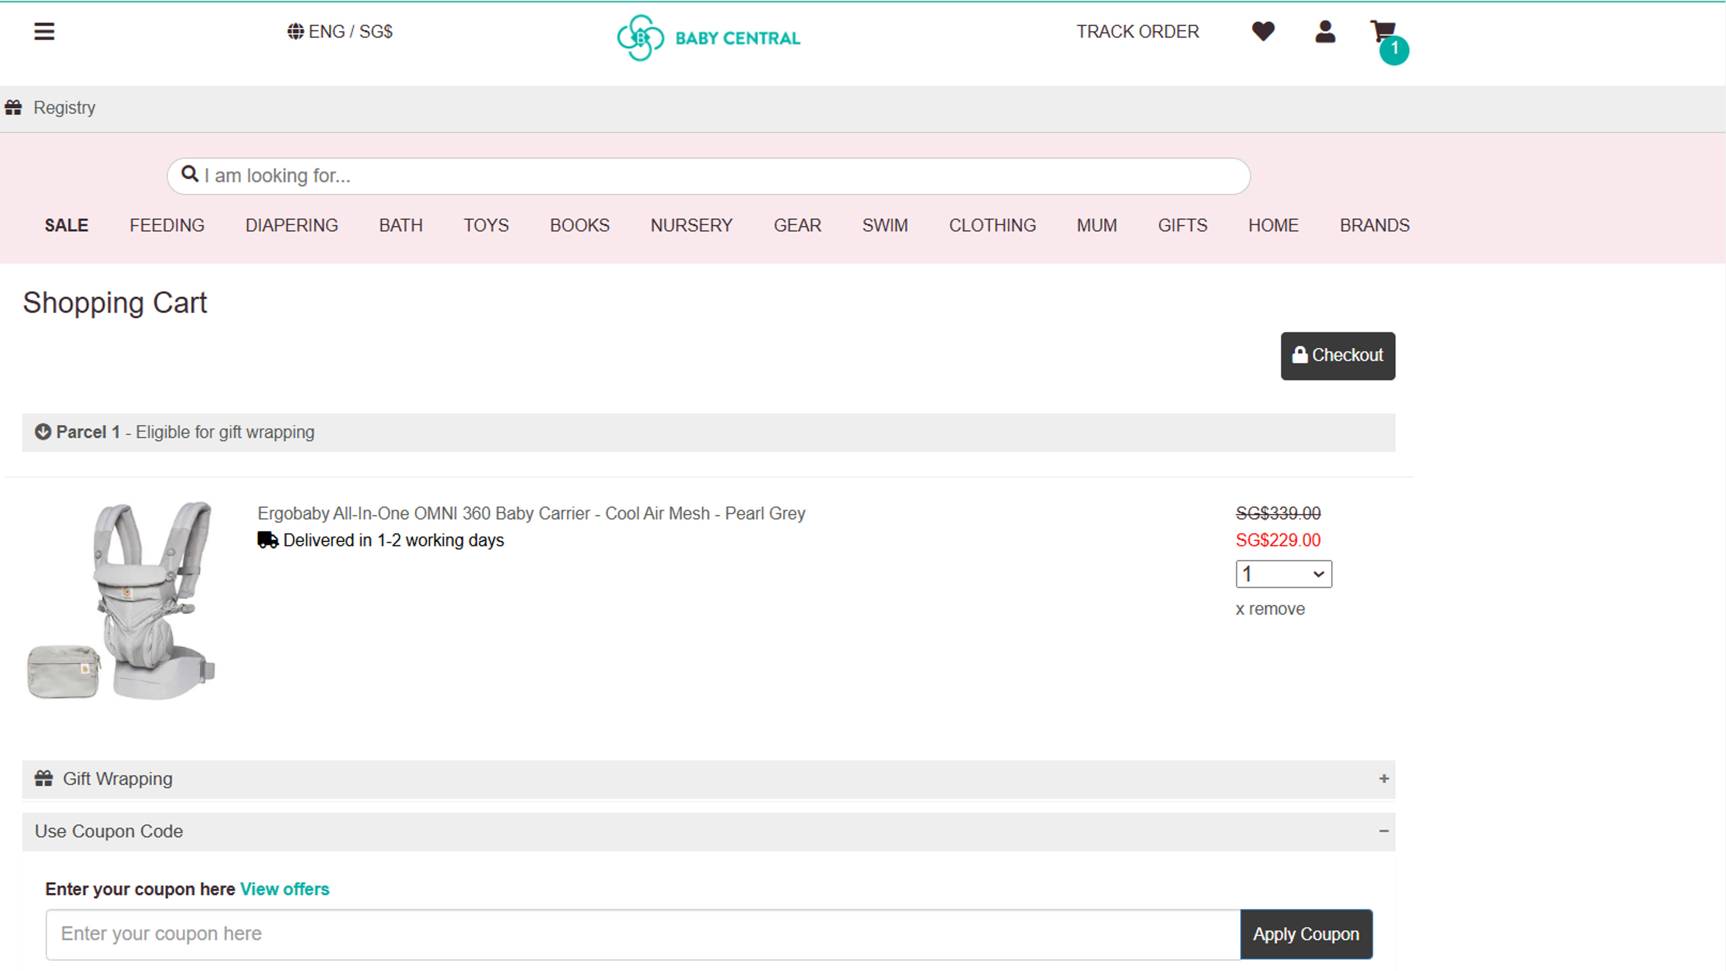Open the quantity dropdown

coord(1284,575)
